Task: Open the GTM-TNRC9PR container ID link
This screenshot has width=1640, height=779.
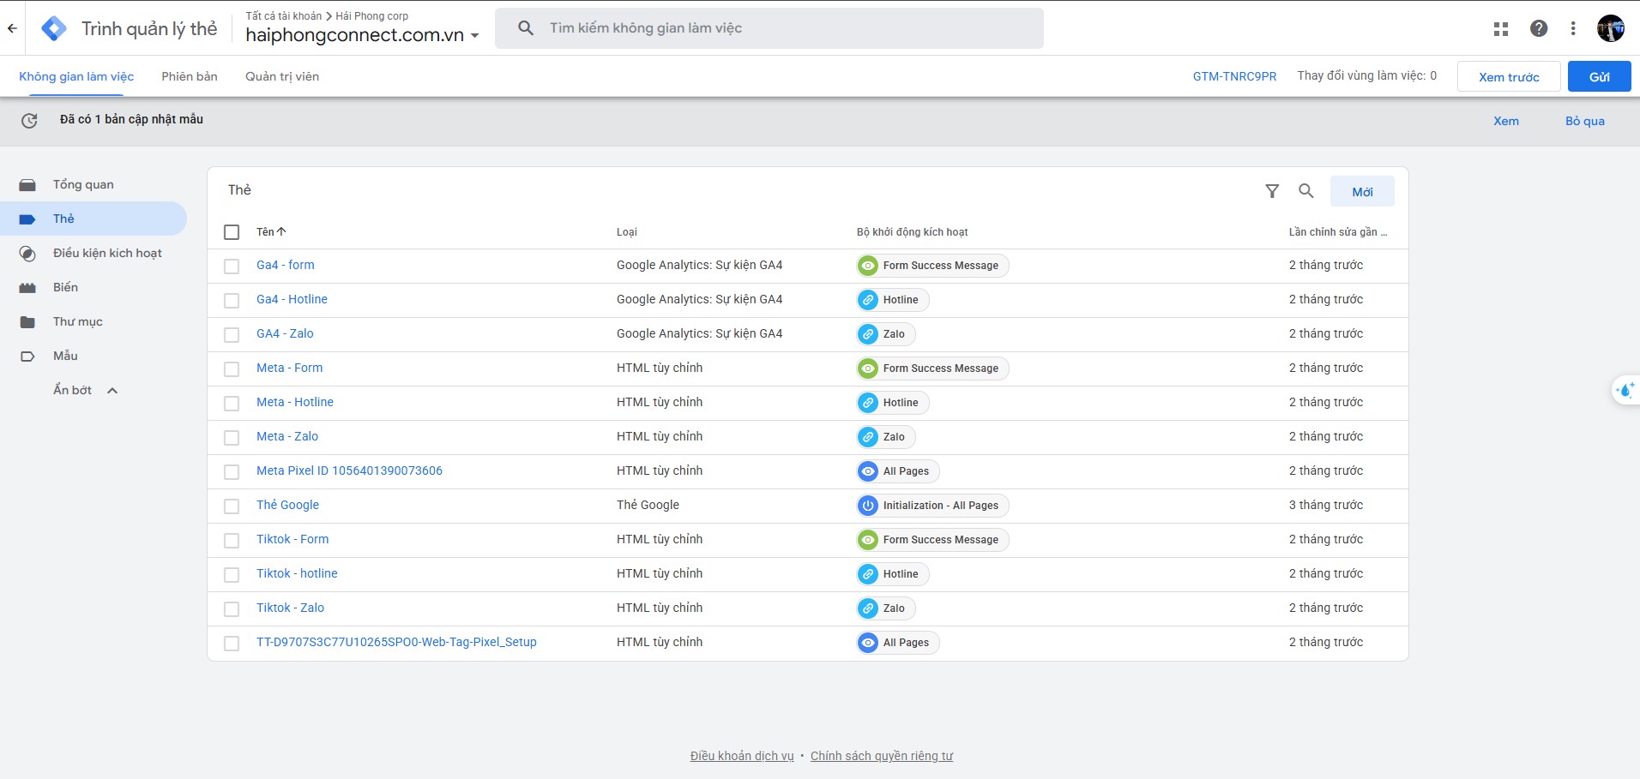Action: (1234, 76)
